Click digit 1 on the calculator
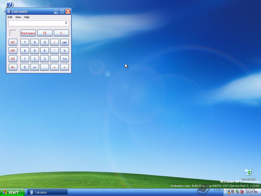This screenshot has width=261, height=196. [x=25, y=59]
